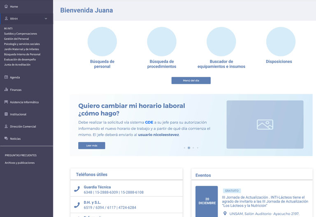This screenshot has height=217, width=316.
Task: Click the Dirección Comercial person icon
Action: click(6, 127)
